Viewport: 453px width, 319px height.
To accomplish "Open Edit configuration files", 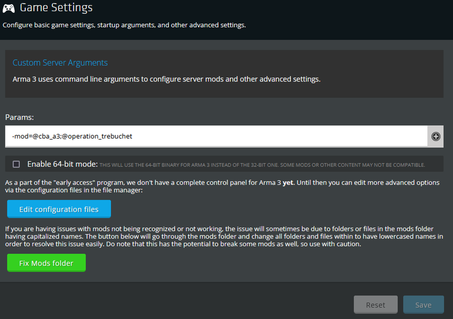I will (x=59, y=209).
